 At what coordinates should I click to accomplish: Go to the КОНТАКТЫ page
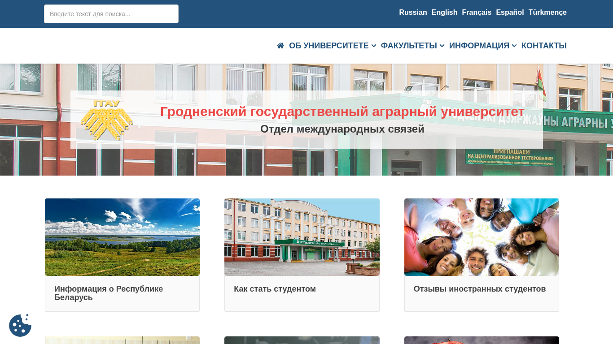pyautogui.click(x=544, y=46)
